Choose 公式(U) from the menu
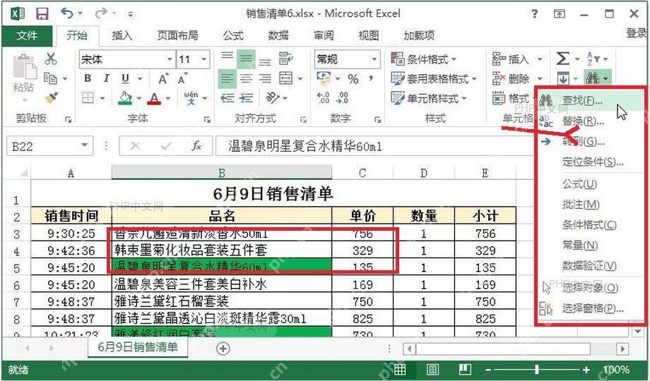 (x=591, y=183)
